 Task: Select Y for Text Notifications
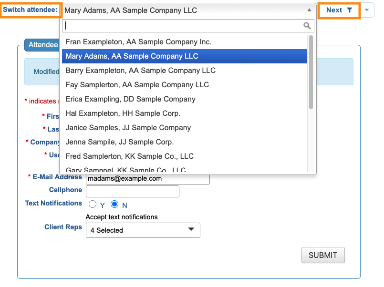point(93,205)
